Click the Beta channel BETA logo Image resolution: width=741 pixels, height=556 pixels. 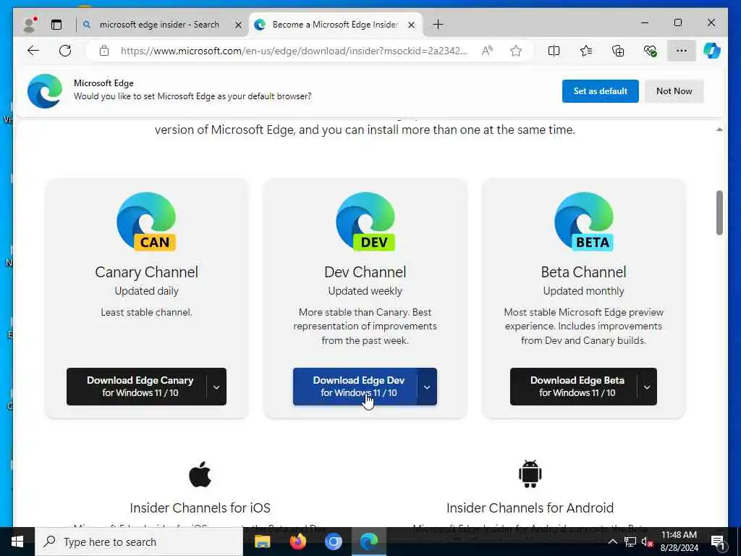584,222
